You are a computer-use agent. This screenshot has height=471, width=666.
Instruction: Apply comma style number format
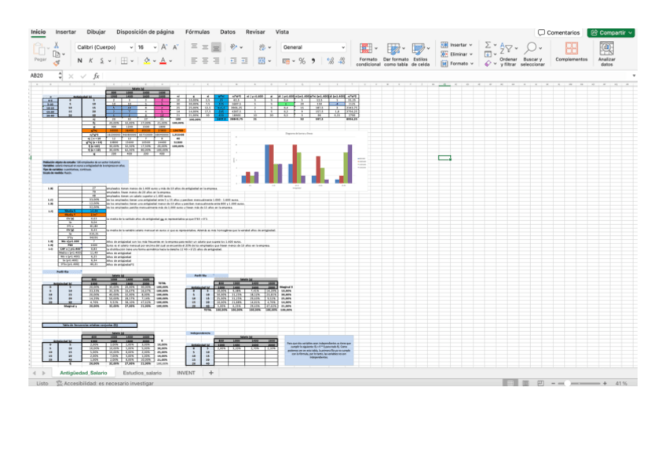[x=313, y=61]
